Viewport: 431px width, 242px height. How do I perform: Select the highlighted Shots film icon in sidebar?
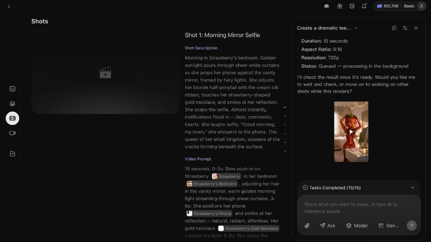pyautogui.click(x=12, y=118)
